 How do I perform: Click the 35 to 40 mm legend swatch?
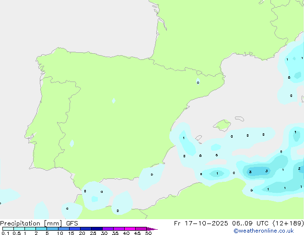point(119,229)
